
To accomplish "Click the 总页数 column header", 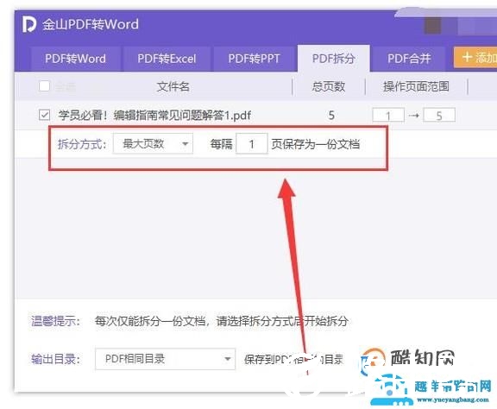I will pos(329,86).
